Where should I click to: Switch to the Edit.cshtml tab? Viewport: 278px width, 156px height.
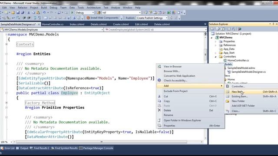141,24
